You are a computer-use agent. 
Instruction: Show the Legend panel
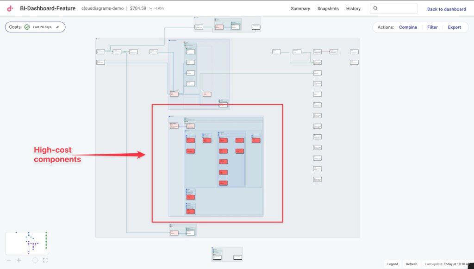click(393, 264)
